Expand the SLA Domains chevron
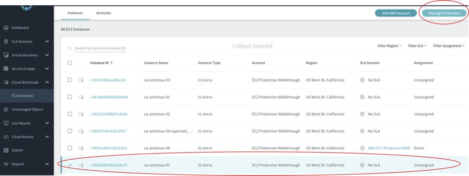The height and width of the screenshot is (176, 469). [x=47, y=41]
